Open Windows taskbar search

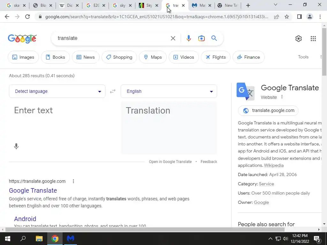[x=23, y=239]
